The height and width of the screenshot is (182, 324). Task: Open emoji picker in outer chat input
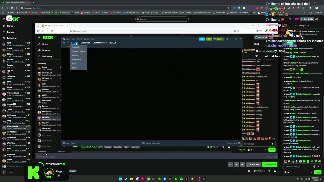tap(318, 167)
